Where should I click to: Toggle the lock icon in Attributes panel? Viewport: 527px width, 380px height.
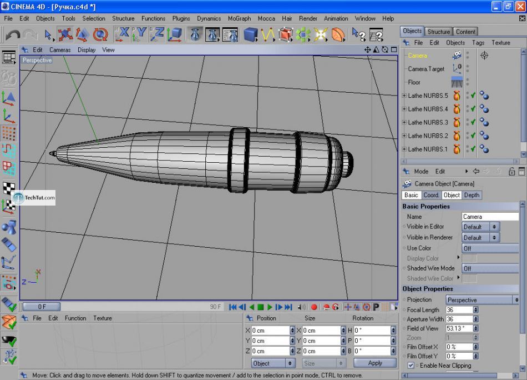(x=511, y=171)
